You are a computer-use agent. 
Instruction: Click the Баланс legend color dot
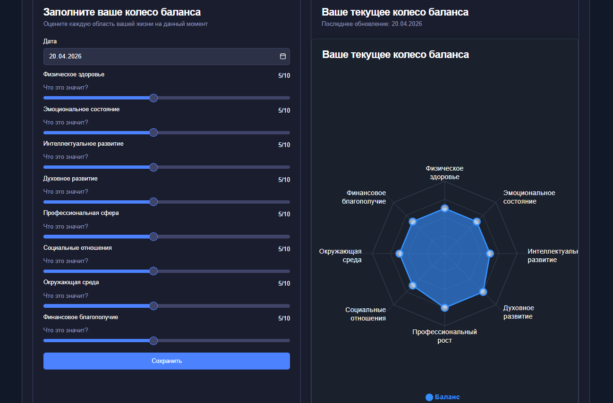tap(429, 397)
